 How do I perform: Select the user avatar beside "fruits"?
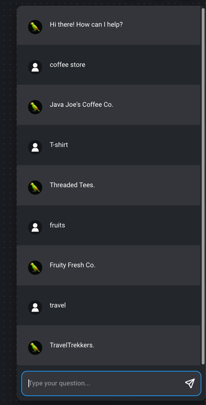click(x=35, y=227)
